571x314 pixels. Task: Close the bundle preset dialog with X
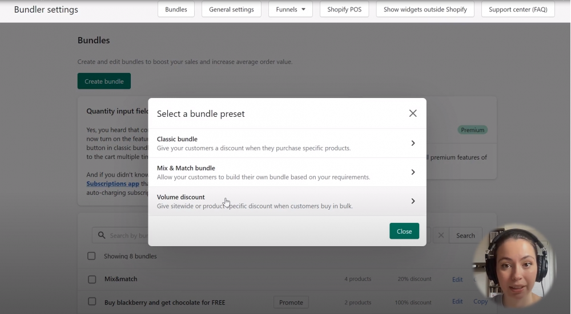pos(413,113)
